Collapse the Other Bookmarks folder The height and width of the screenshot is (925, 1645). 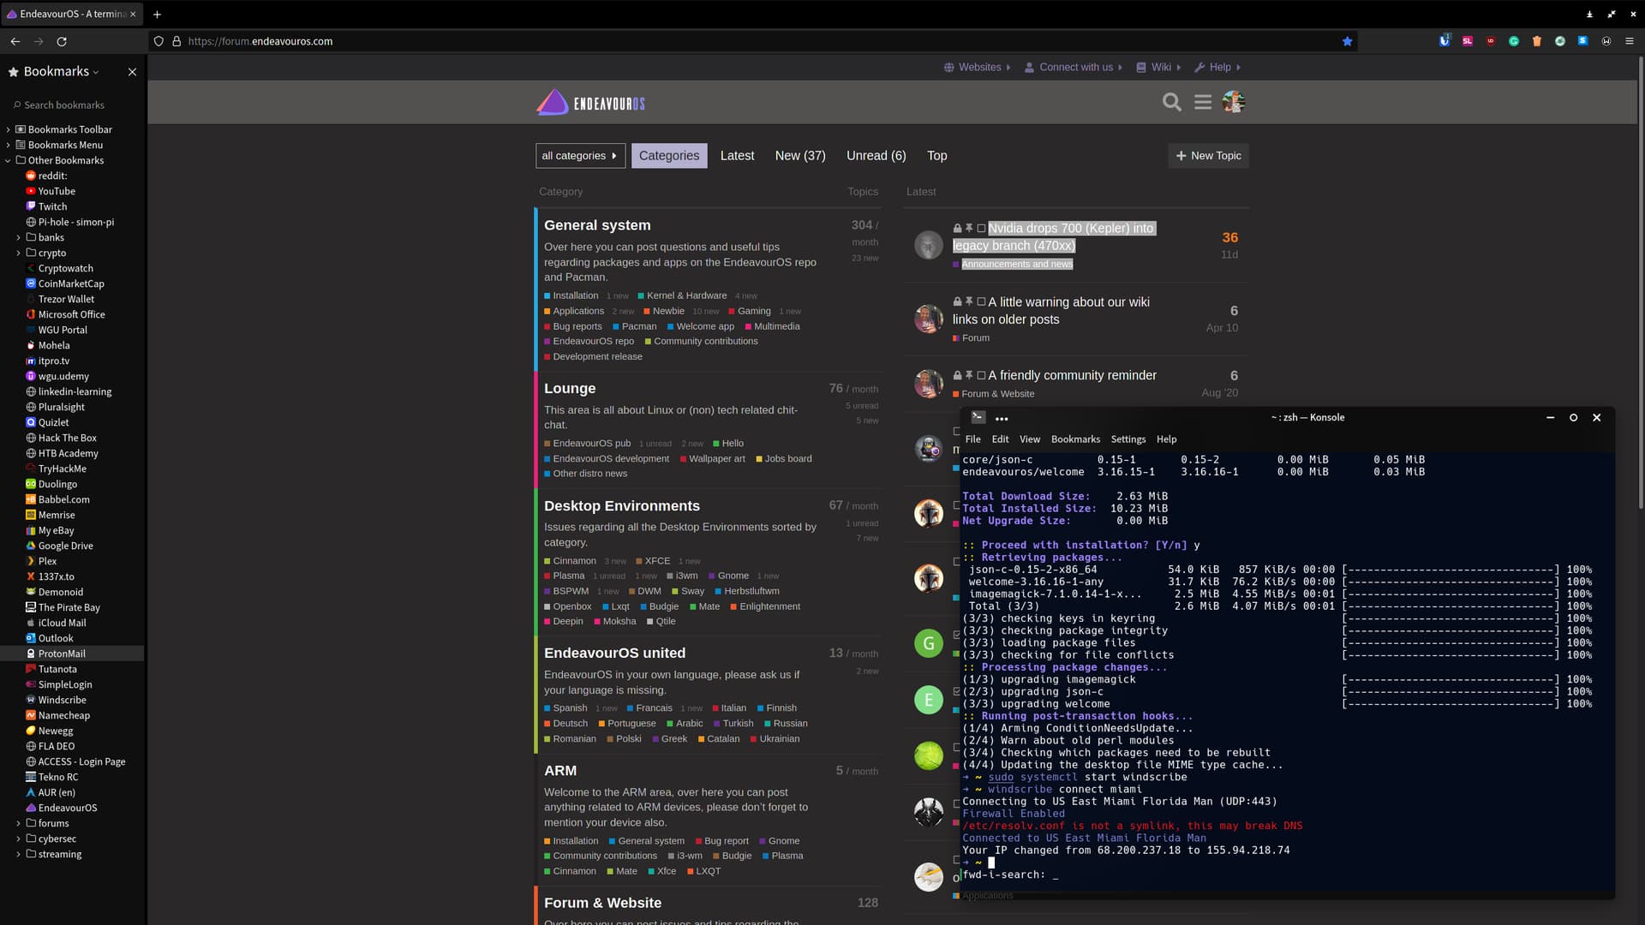tap(9, 160)
